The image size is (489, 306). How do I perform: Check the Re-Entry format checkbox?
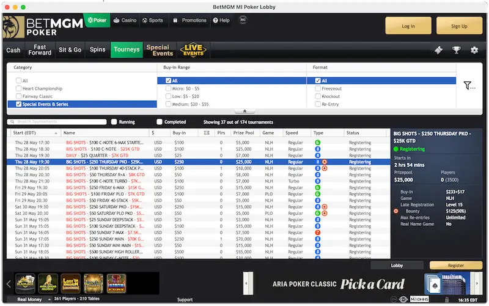coord(318,104)
